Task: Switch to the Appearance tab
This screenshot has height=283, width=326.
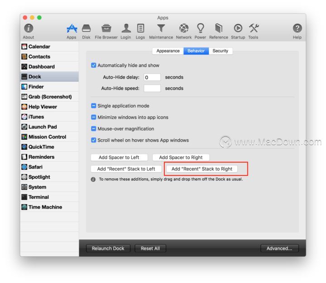Action: coord(168,51)
